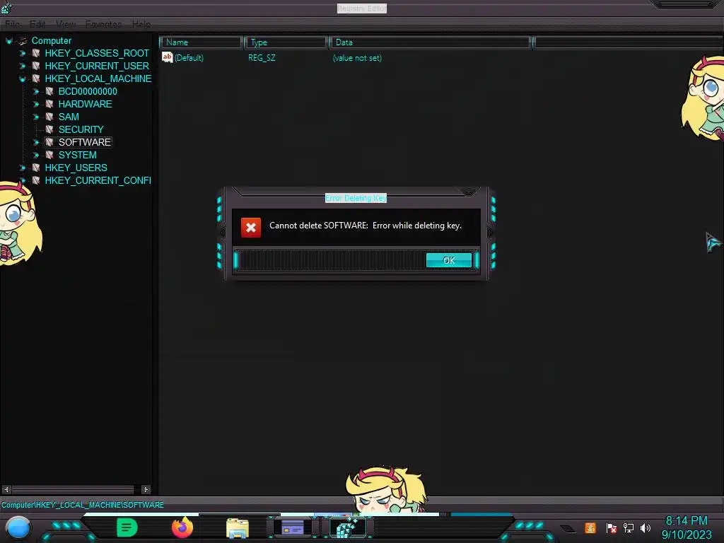724x543 pixels.
Task: Click tree pane scroll left arrow
Action: click(6, 489)
